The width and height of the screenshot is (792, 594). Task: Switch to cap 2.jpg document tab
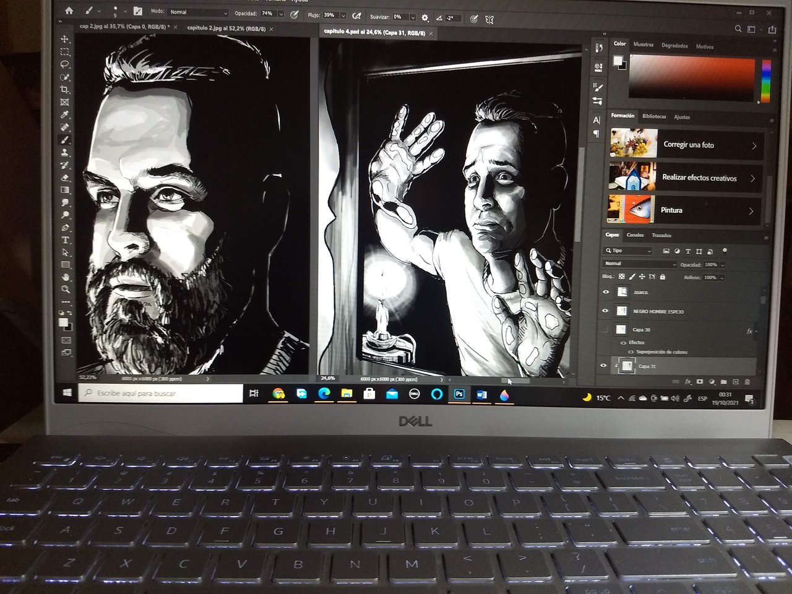click(x=124, y=27)
